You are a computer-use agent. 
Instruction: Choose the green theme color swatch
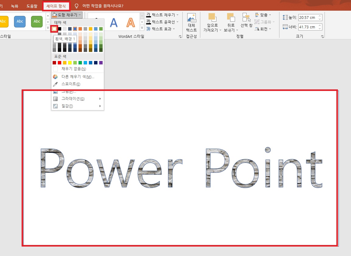pos(101,29)
